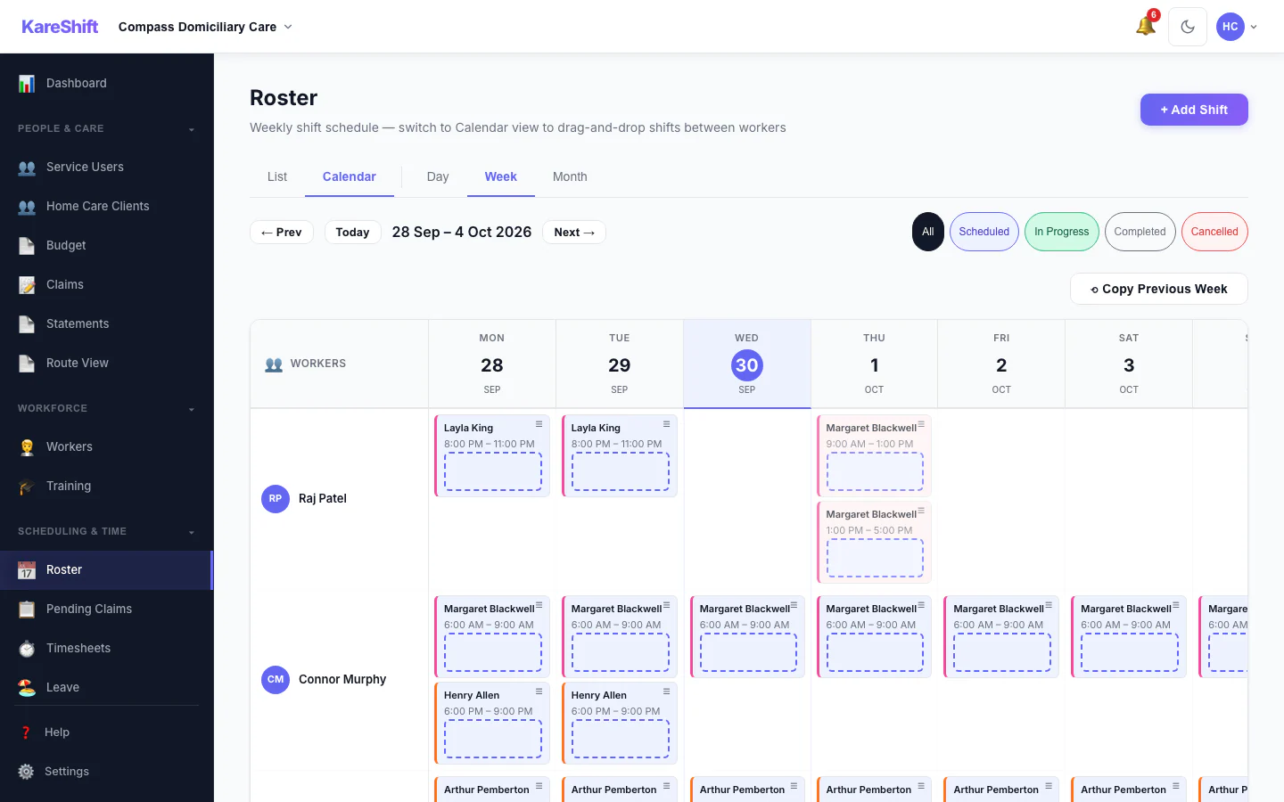This screenshot has height=802, width=1284.
Task: Select Roster in the sidebar
Action: pyautogui.click(x=107, y=569)
